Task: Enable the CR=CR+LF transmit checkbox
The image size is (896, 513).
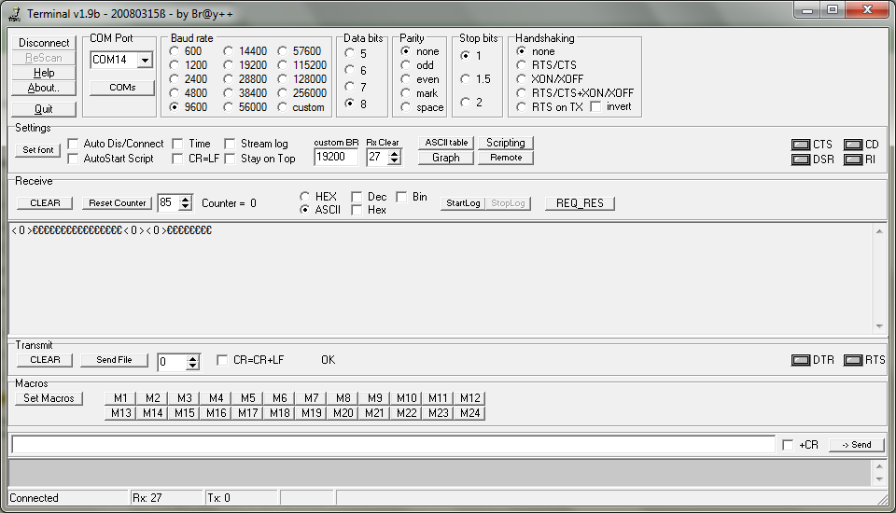Action: [x=222, y=360]
